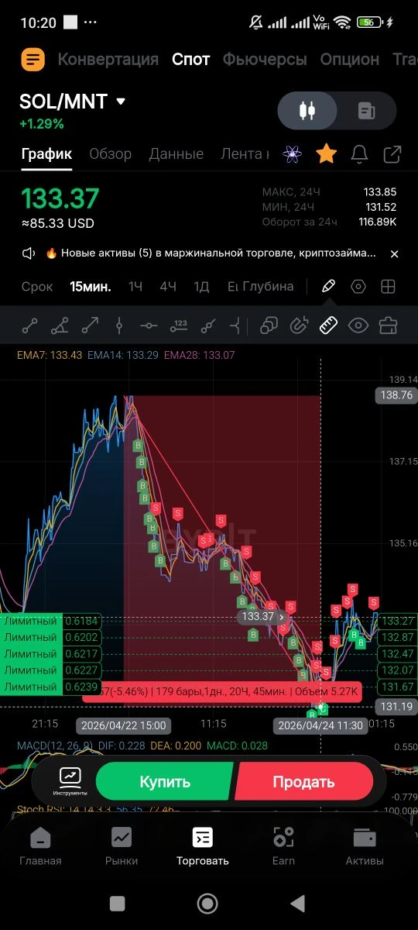The height and width of the screenshot is (930, 418).
Task: Switch to order book view toggle
Action: coord(366,111)
